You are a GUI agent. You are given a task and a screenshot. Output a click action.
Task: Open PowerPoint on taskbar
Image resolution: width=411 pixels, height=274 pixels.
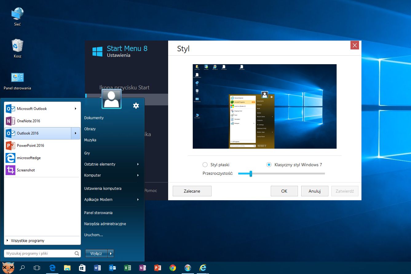point(157,268)
